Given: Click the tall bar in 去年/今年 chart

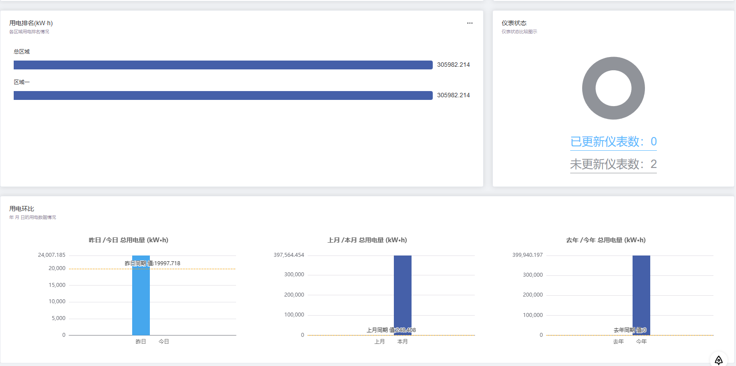Looking at the screenshot, I should [x=641, y=295].
